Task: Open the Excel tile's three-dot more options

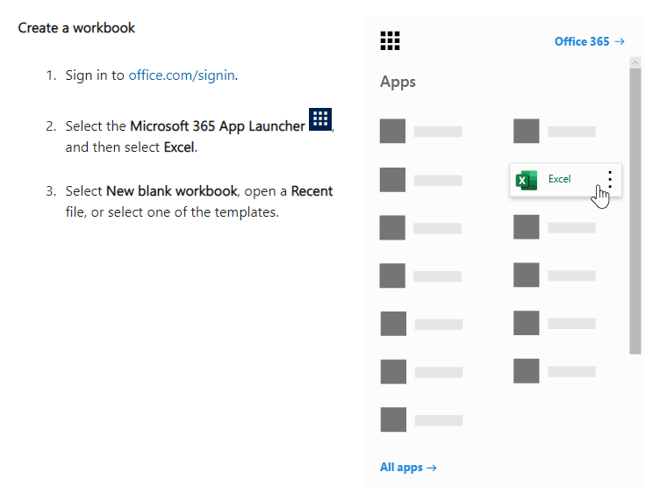Action: pos(610,179)
